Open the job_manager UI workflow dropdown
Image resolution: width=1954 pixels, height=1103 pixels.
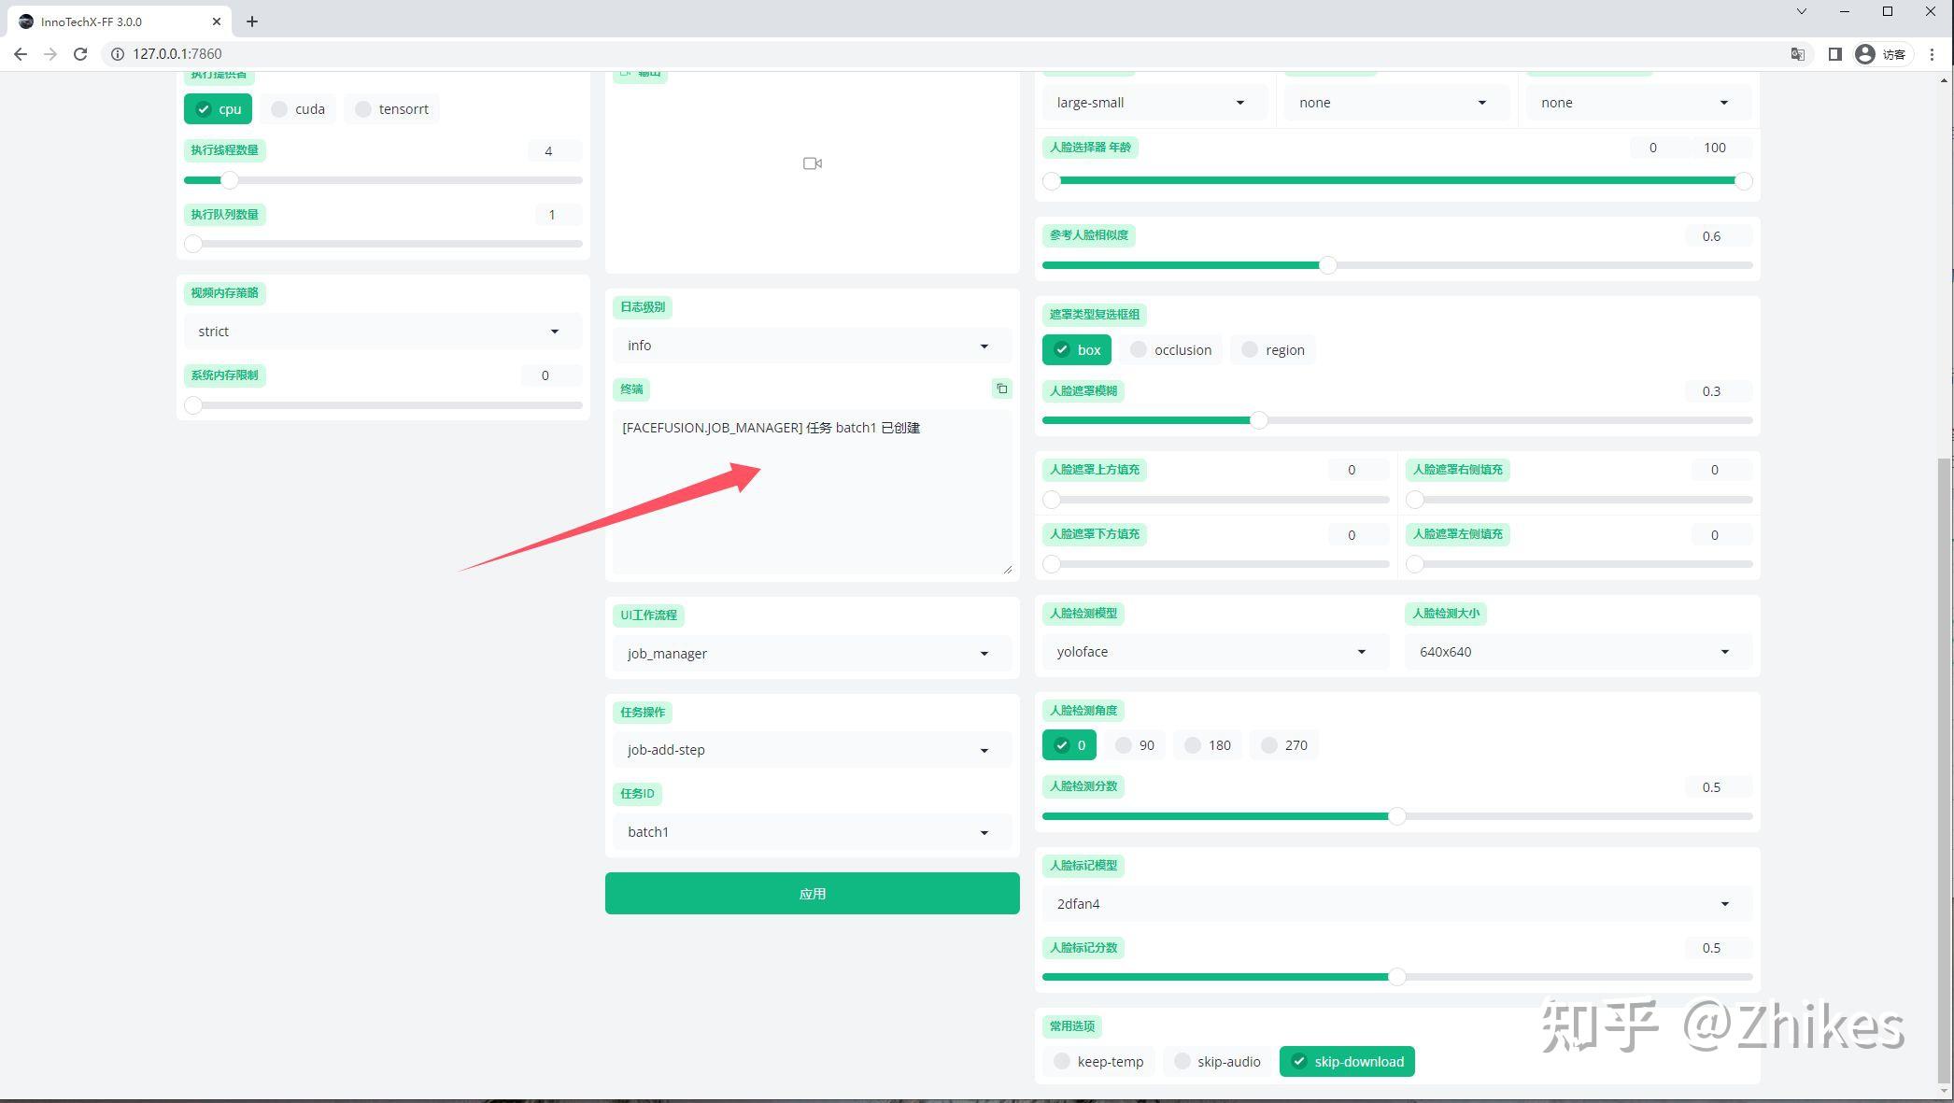coord(813,654)
